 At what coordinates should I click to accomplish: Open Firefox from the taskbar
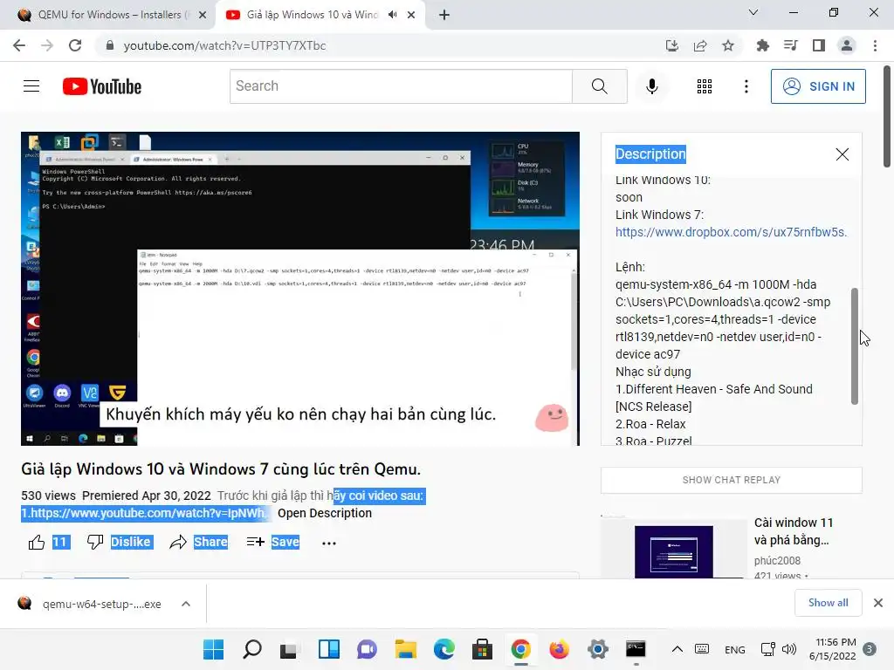coord(560,649)
